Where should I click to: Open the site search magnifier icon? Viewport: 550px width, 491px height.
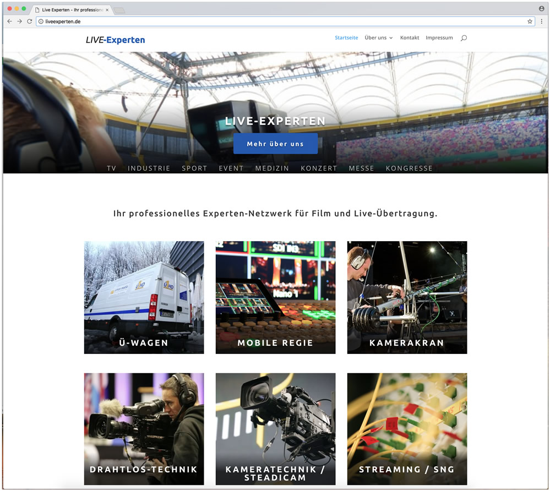tap(464, 38)
